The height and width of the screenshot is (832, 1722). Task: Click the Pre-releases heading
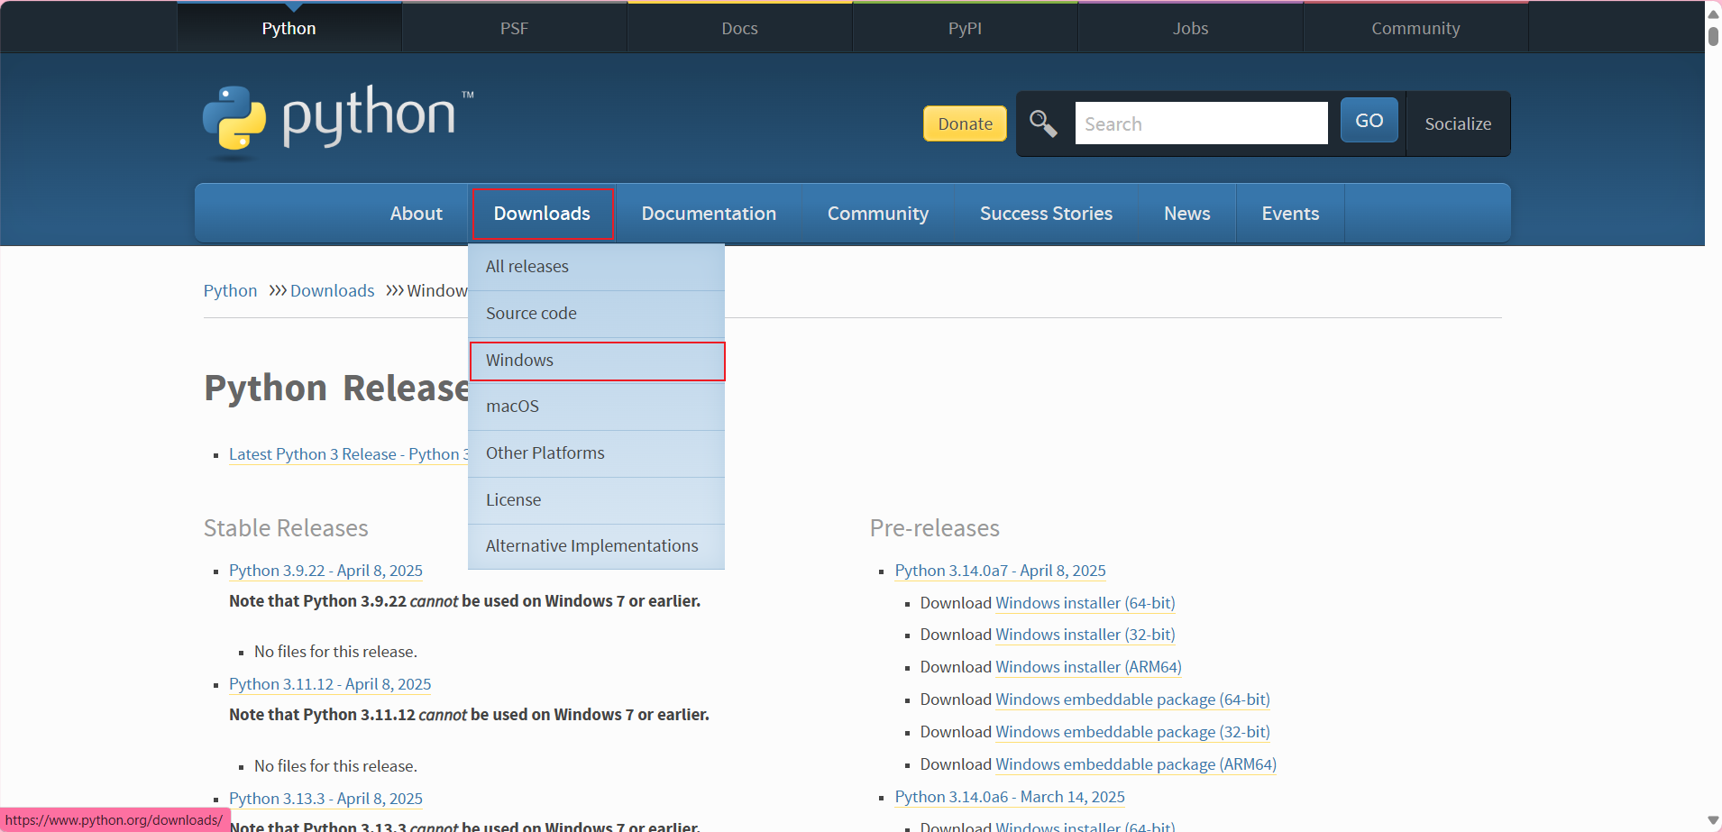pyautogui.click(x=935, y=528)
